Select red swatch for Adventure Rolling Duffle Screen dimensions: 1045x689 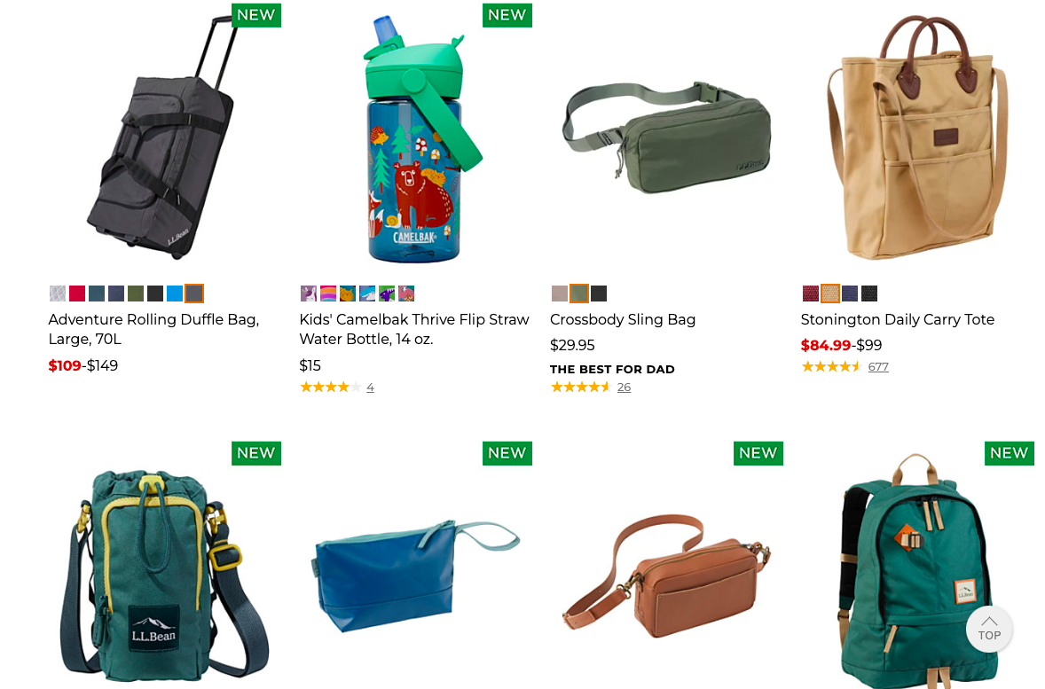(77, 294)
